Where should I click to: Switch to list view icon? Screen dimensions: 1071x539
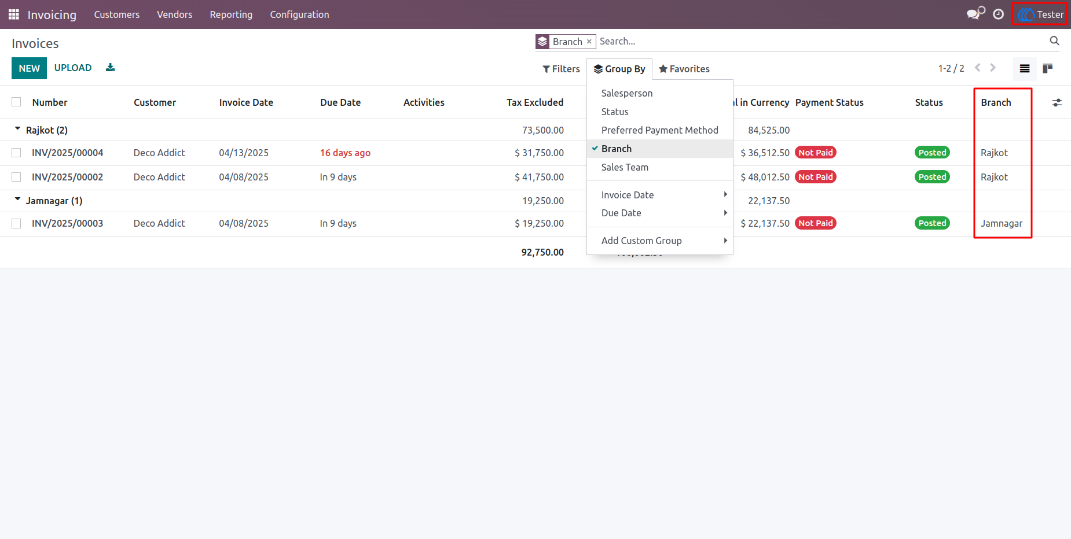pos(1025,69)
